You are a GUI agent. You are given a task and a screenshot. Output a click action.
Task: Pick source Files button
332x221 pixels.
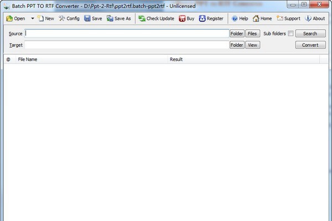[x=253, y=34]
